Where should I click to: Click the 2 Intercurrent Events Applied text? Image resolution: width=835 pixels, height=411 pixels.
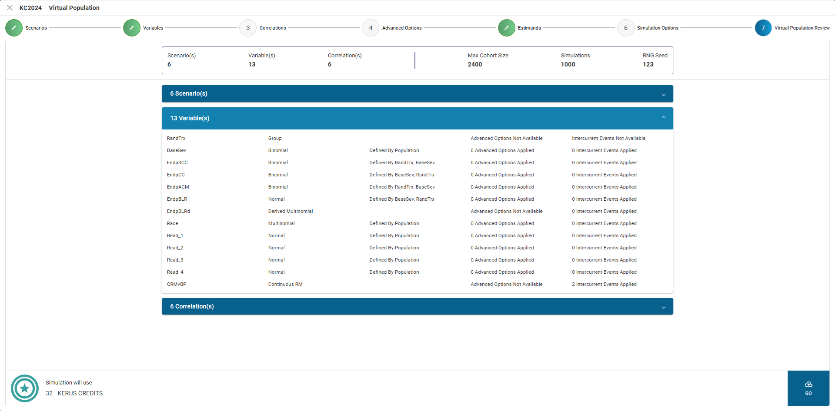pos(604,284)
